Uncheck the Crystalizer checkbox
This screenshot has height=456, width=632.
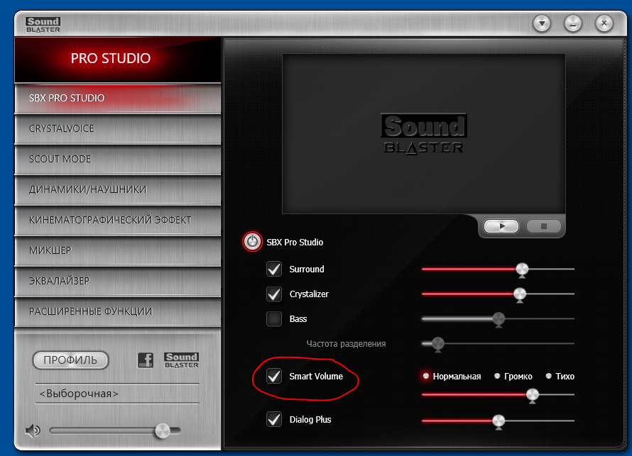point(274,294)
